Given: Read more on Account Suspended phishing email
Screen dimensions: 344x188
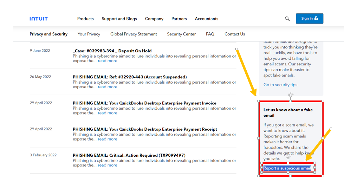Looking at the screenshot, I should point(108,87).
